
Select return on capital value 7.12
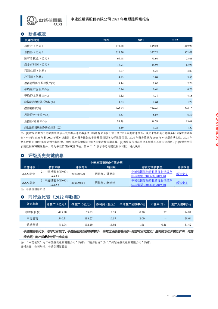click(121, 96)
